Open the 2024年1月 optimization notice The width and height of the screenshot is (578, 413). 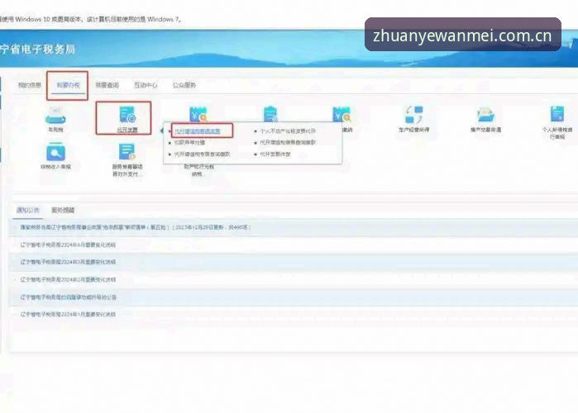(68, 315)
